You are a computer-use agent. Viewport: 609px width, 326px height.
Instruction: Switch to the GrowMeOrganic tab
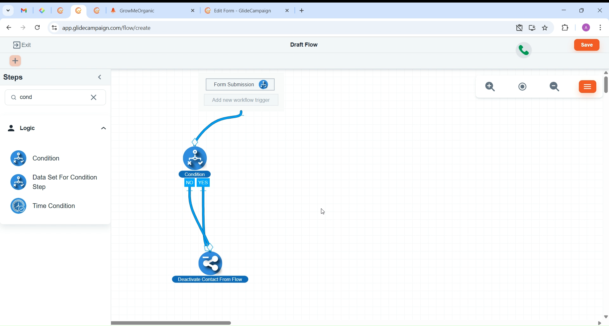(x=148, y=11)
